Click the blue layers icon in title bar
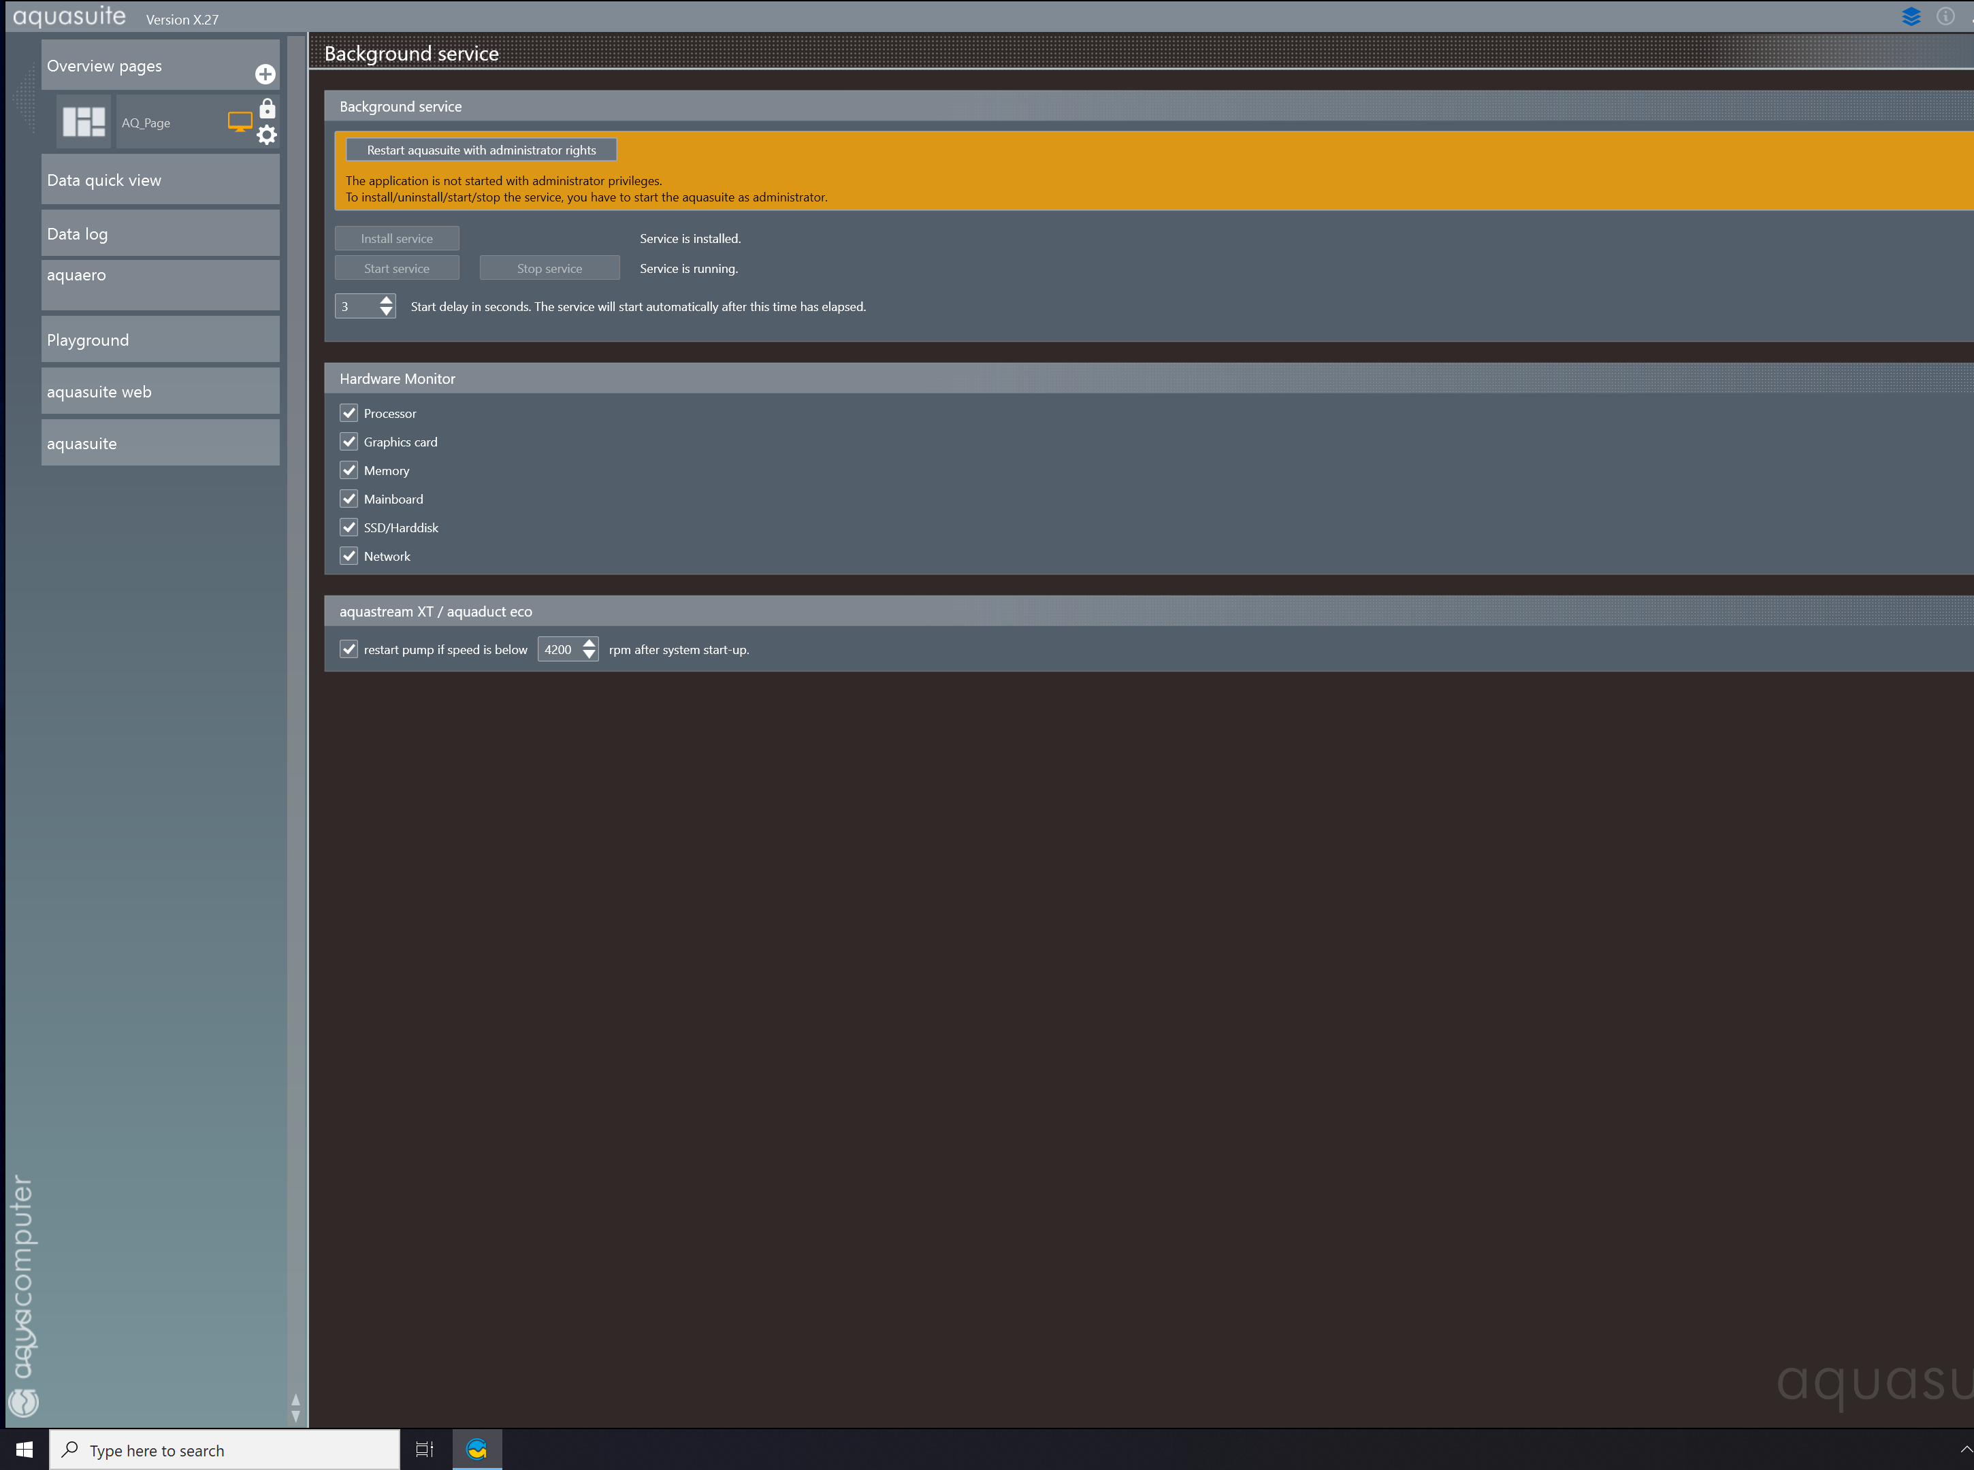This screenshot has width=1974, height=1470. 1910,17
